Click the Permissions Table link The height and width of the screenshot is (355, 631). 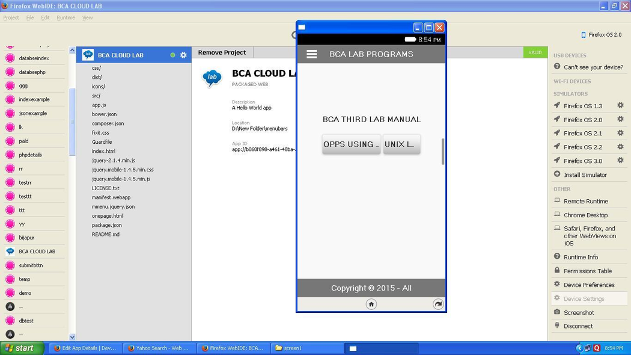click(x=587, y=271)
